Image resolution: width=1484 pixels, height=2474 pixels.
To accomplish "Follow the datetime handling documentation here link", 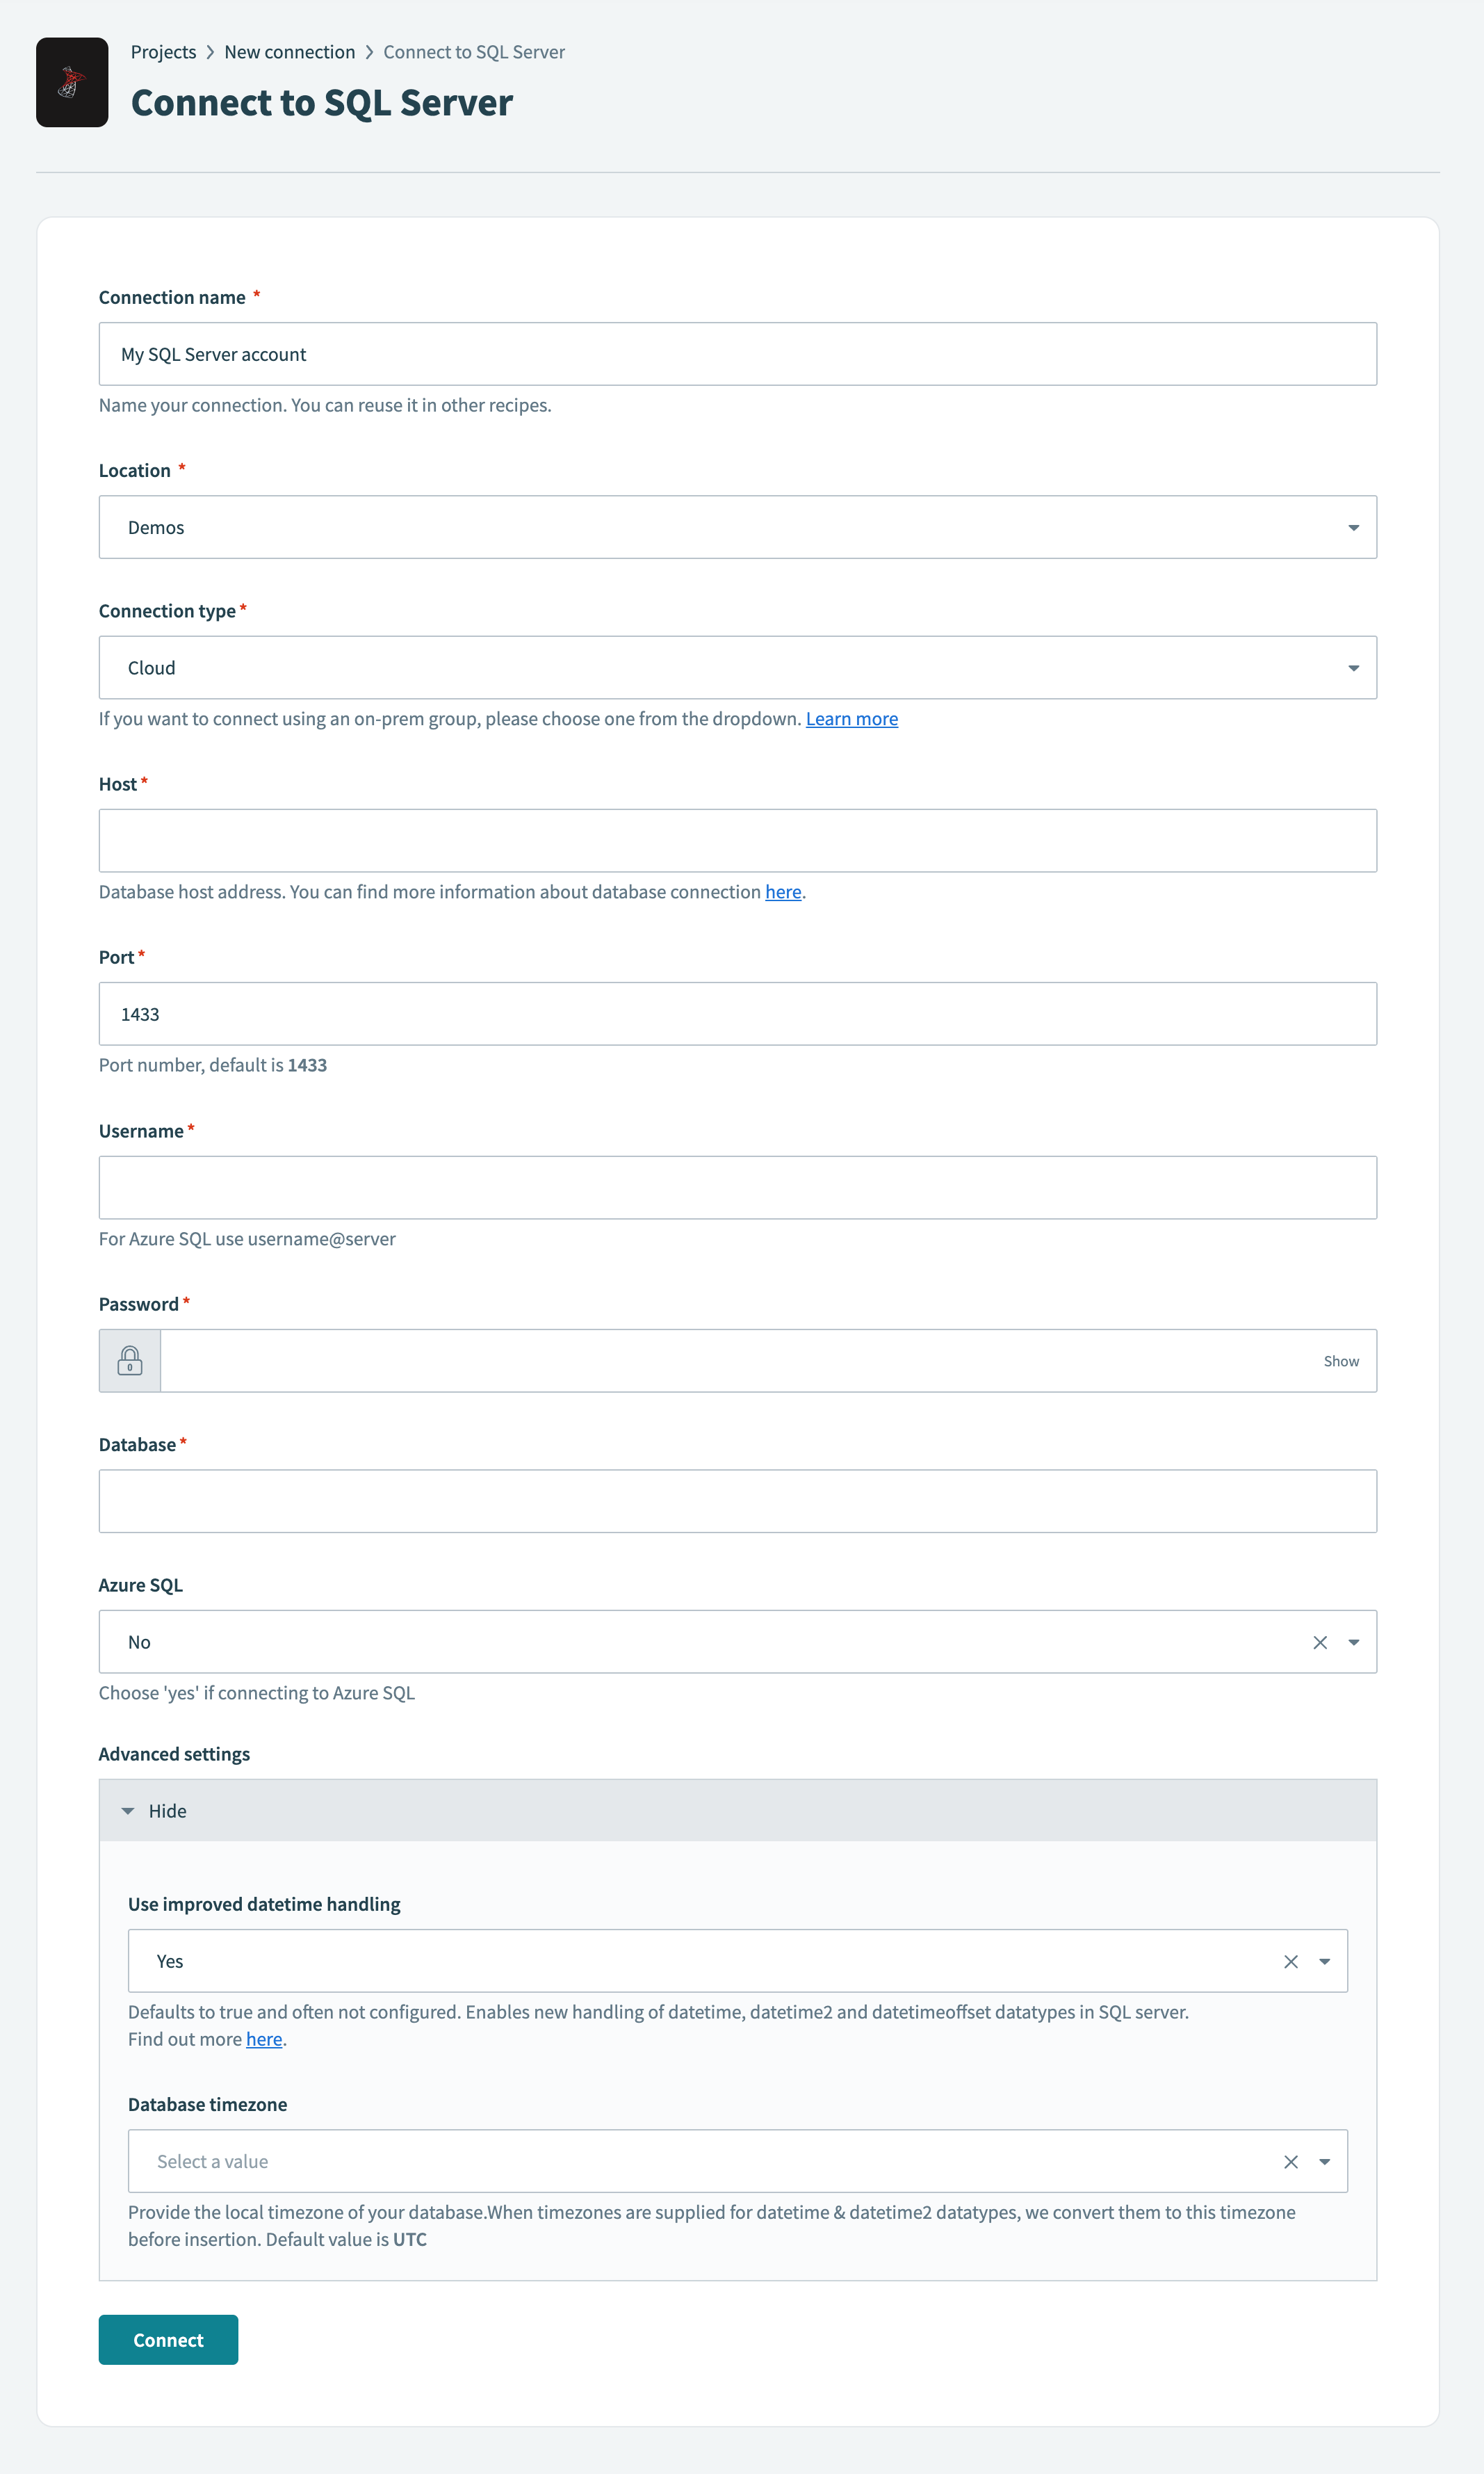I will pos(263,2038).
